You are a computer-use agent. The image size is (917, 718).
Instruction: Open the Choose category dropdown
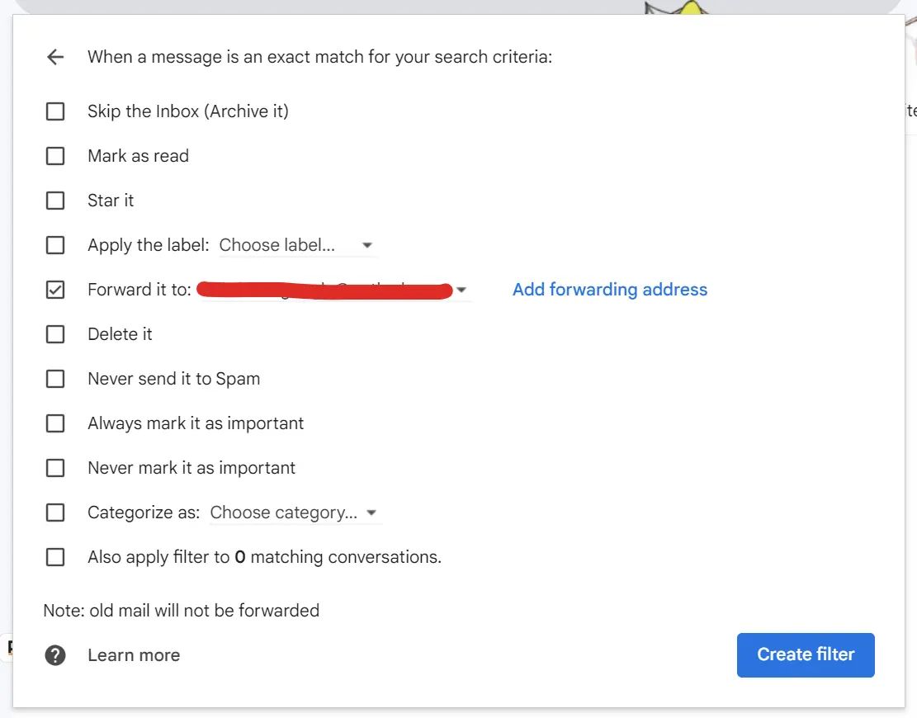coord(294,513)
